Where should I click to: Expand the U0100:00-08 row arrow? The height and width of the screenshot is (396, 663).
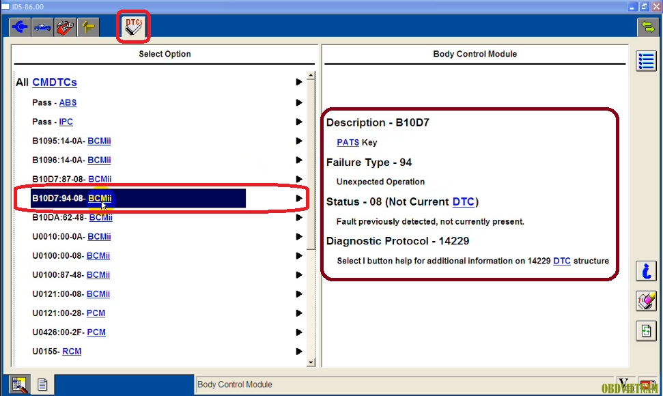click(x=299, y=255)
